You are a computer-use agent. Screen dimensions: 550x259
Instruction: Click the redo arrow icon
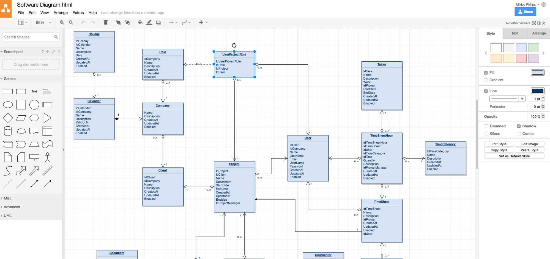[x=93, y=23]
